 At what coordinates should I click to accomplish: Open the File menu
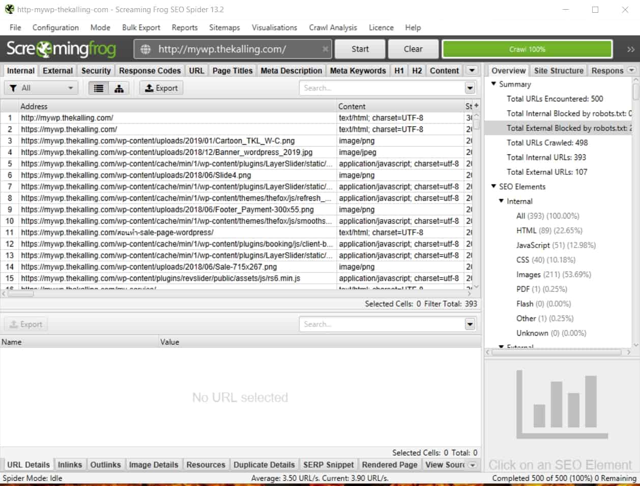15,28
